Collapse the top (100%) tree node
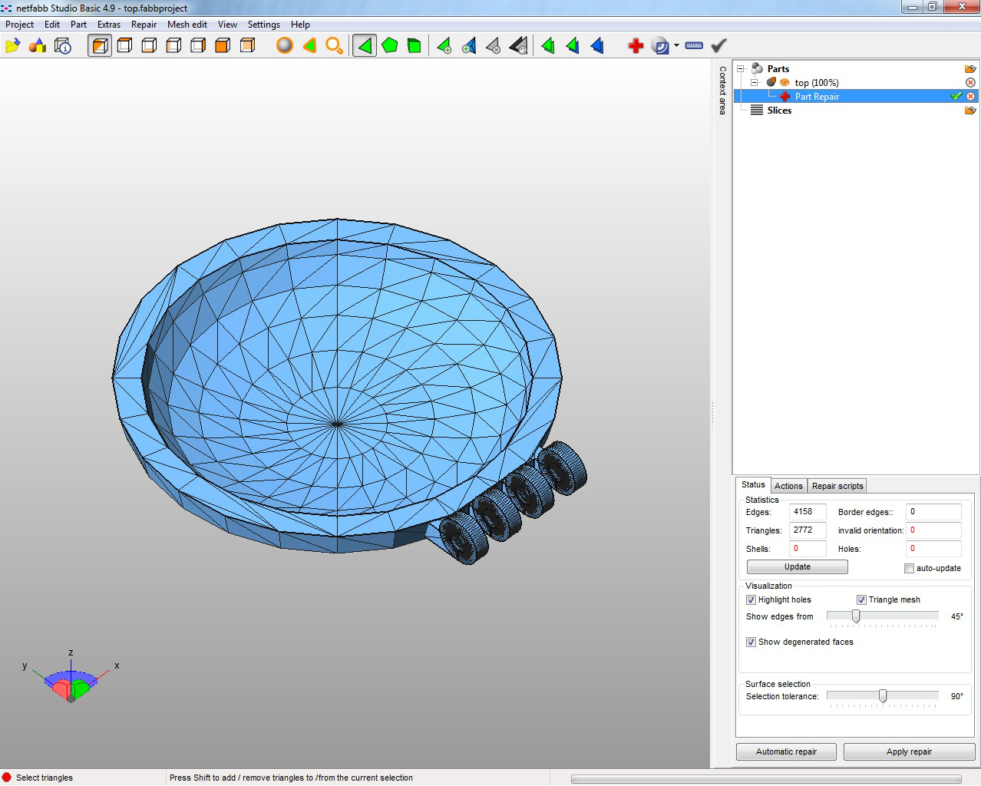Screen dimensions: 981x786 tap(755, 83)
